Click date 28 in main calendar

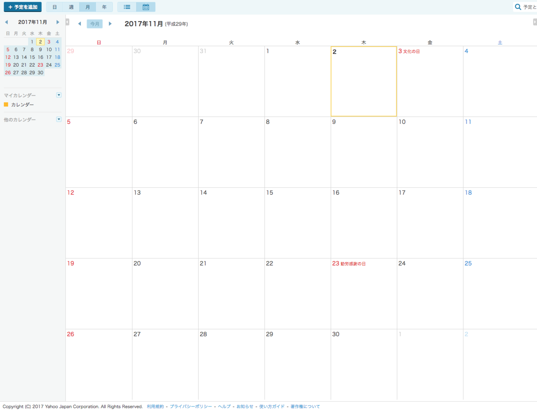(x=204, y=334)
